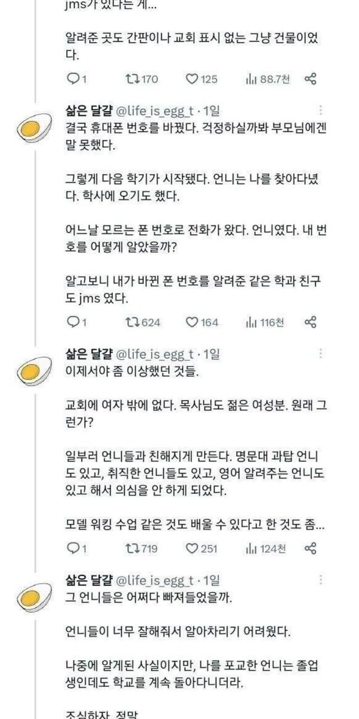Click @life_is_egg_t handle on the '이제서야' tweet

pos(154,353)
